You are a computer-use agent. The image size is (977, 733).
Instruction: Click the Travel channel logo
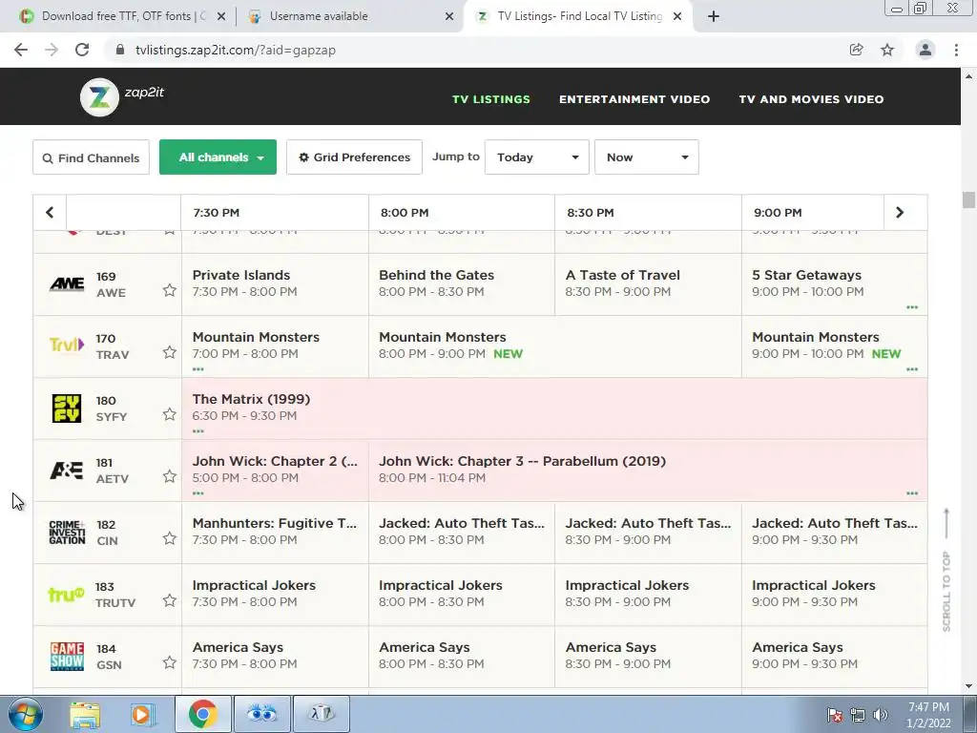pyautogui.click(x=67, y=345)
